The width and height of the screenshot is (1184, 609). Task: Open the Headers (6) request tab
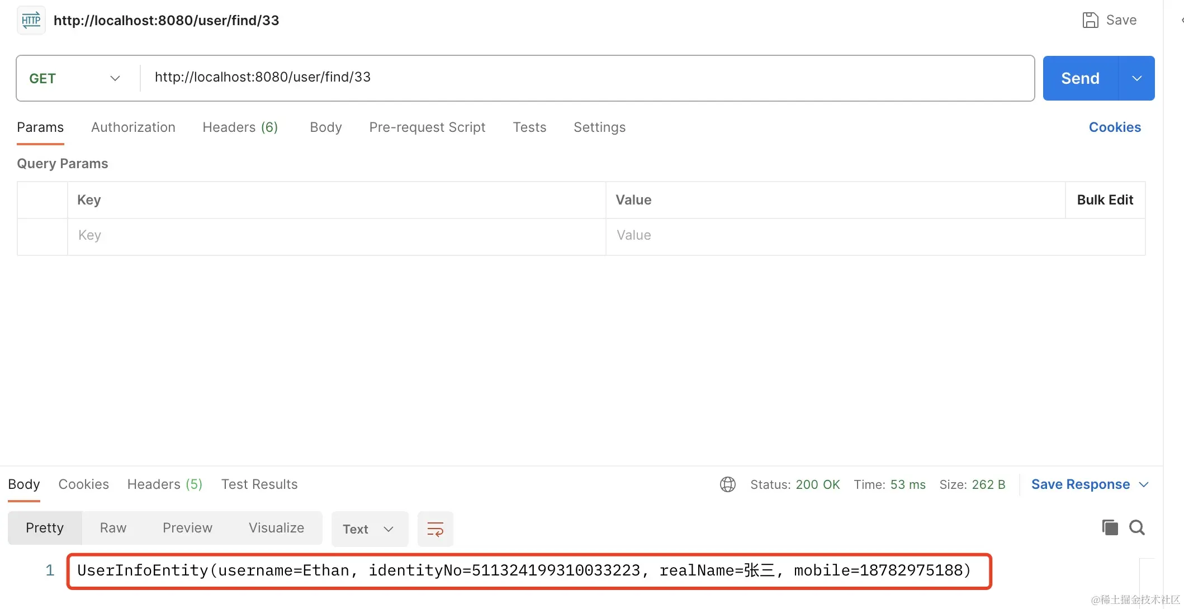click(x=240, y=127)
